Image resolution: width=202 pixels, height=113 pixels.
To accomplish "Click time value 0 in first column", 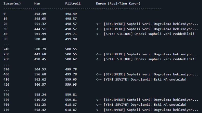I will [x=5, y=14].
